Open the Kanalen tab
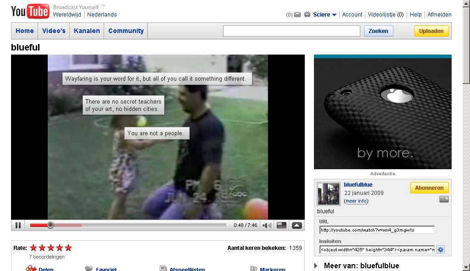 tap(87, 31)
